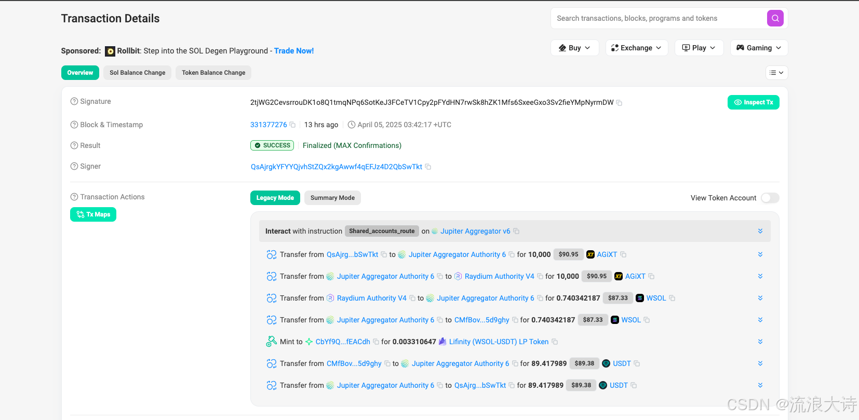Open the signer address QsAjrgk link

(x=337, y=167)
